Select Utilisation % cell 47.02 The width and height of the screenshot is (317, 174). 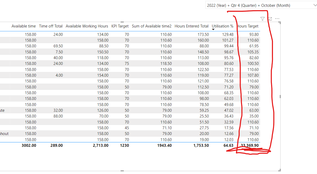coord(229,110)
